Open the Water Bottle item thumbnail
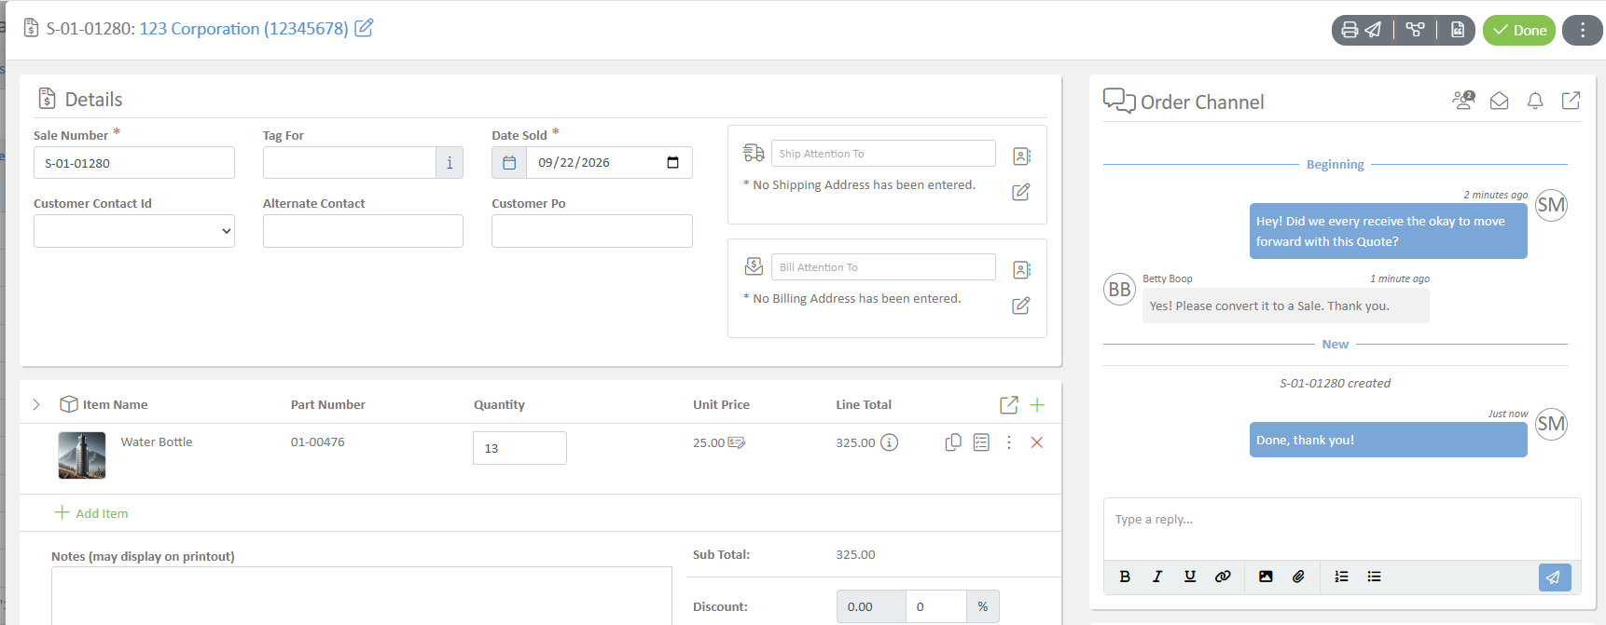Screen dimensions: 1606x625 82,455
